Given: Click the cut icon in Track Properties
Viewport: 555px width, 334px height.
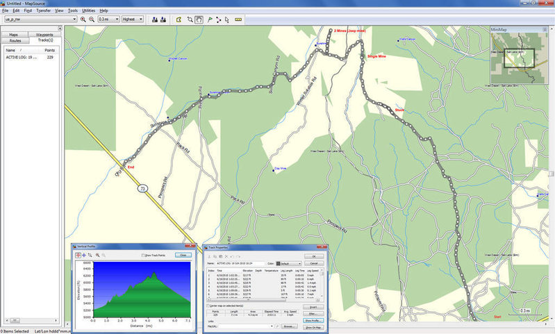Looking at the screenshot, I should [x=209, y=256].
